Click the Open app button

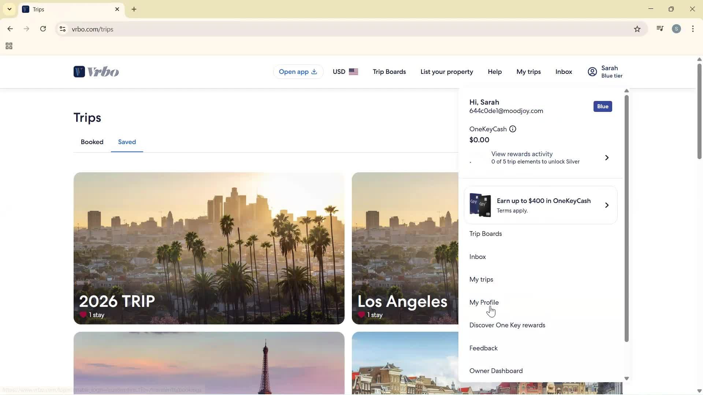pyautogui.click(x=298, y=72)
